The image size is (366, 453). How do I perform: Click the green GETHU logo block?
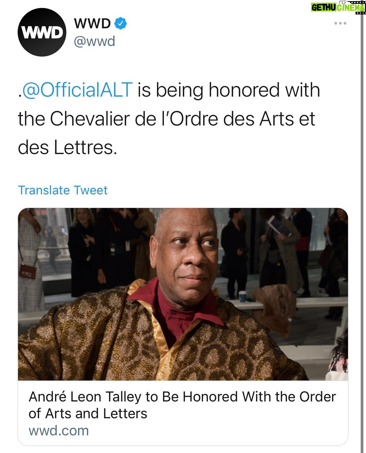324,8
